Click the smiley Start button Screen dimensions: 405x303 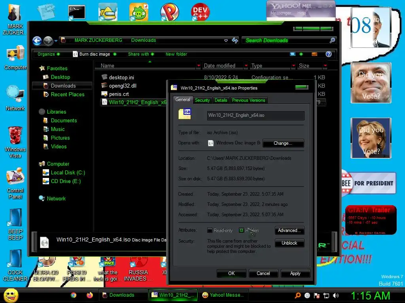click(11, 295)
